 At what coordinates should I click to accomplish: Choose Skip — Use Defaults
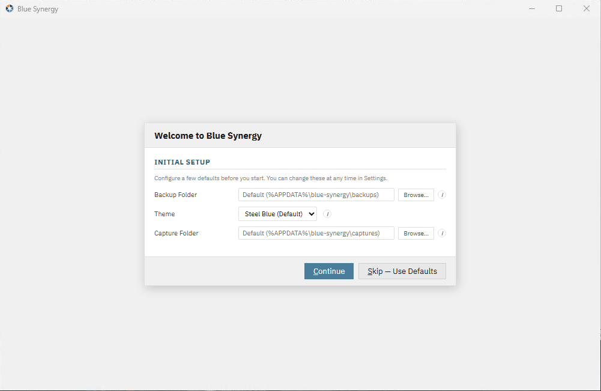(x=402, y=271)
